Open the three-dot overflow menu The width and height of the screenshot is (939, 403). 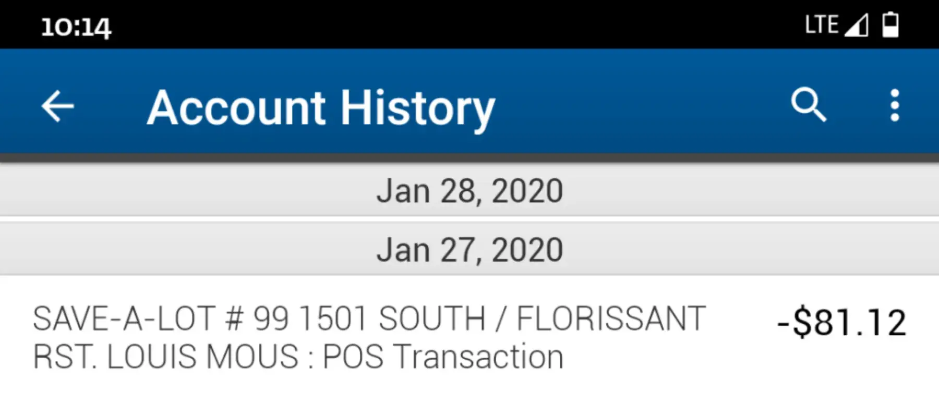tap(895, 105)
